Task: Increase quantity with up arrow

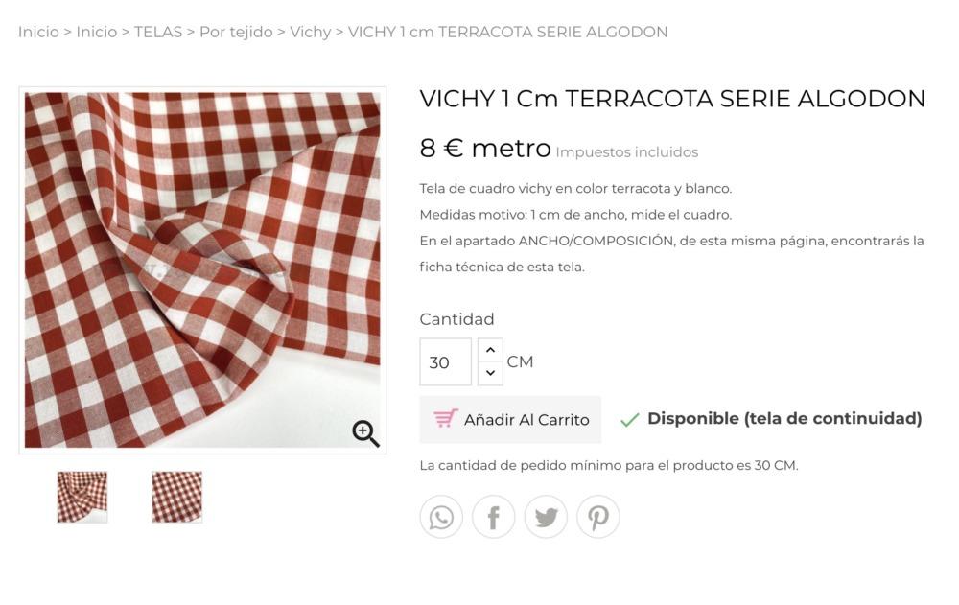Action: (490, 350)
